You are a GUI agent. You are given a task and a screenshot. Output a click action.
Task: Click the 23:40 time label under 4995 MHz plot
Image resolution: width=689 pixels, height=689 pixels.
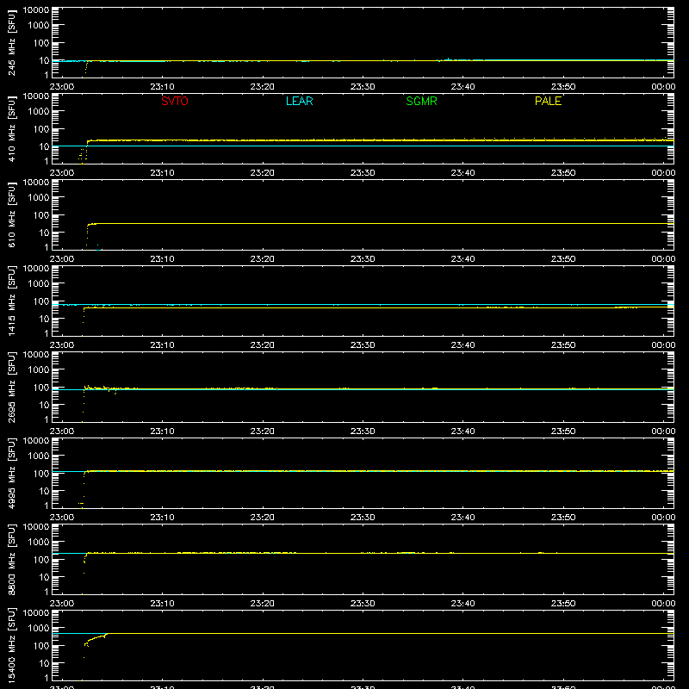(462, 518)
